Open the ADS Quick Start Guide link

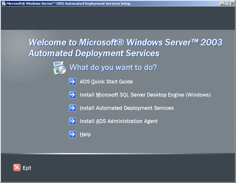point(106,82)
